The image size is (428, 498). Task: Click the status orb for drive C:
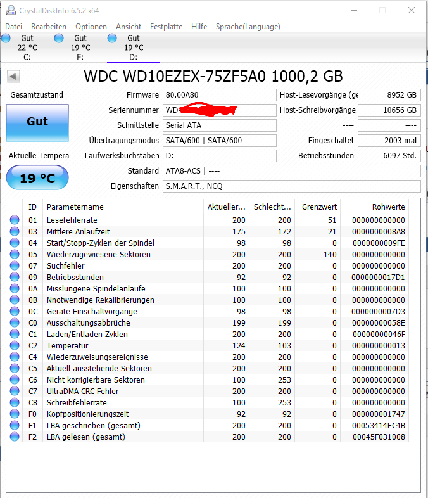[6, 39]
